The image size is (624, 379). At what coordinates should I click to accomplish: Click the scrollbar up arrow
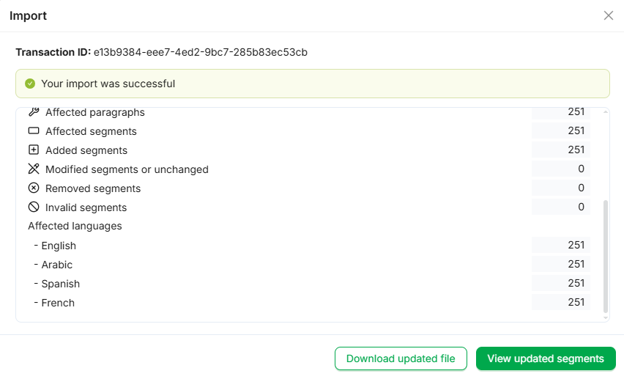click(605, 112)
